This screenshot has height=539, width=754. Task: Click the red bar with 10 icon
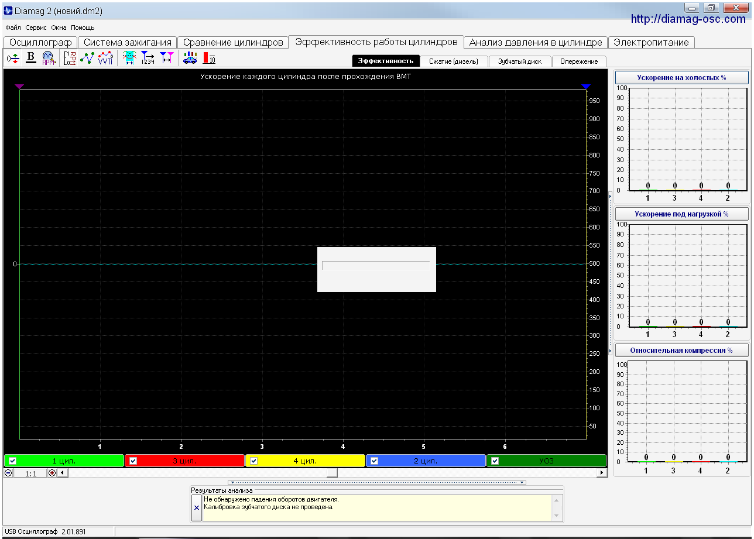tap(209, 58)
